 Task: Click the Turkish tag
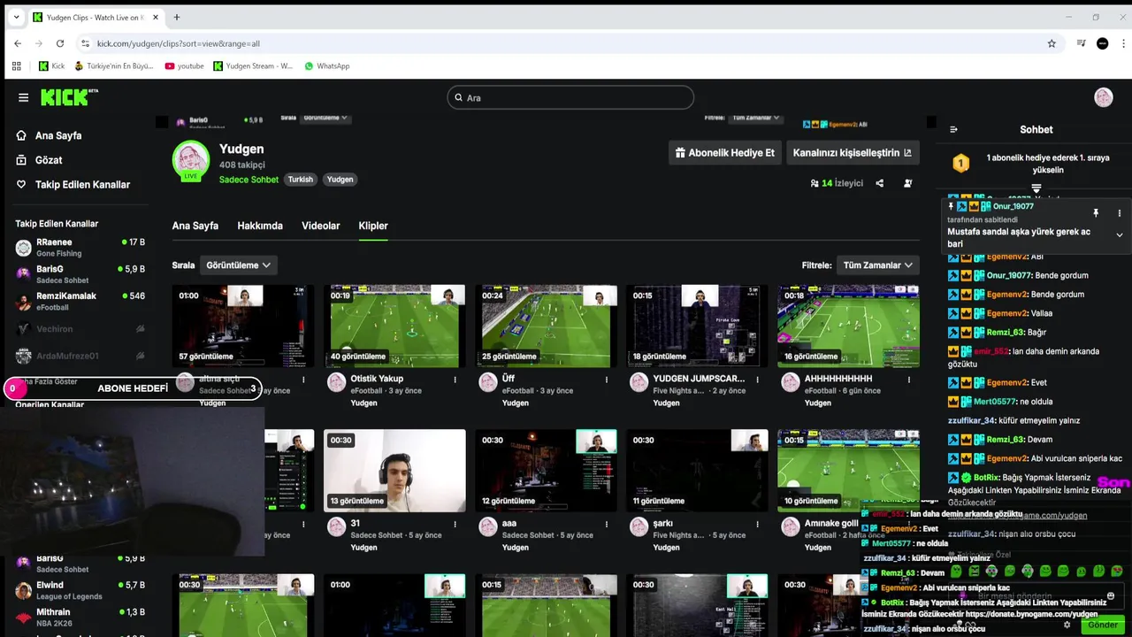tap(301, 180)
